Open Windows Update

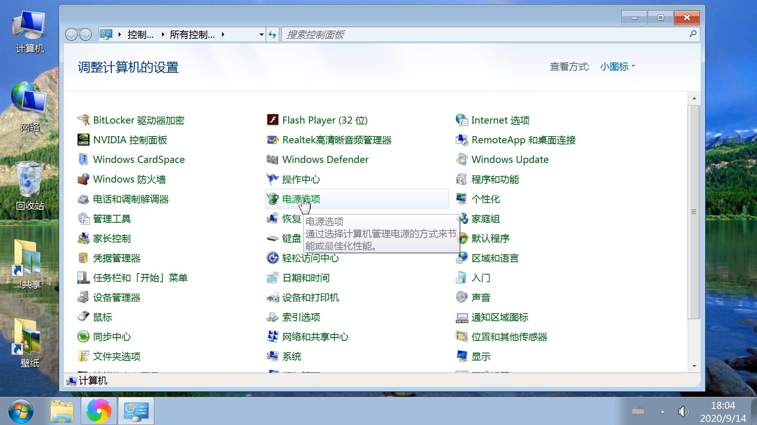(510, 159)
